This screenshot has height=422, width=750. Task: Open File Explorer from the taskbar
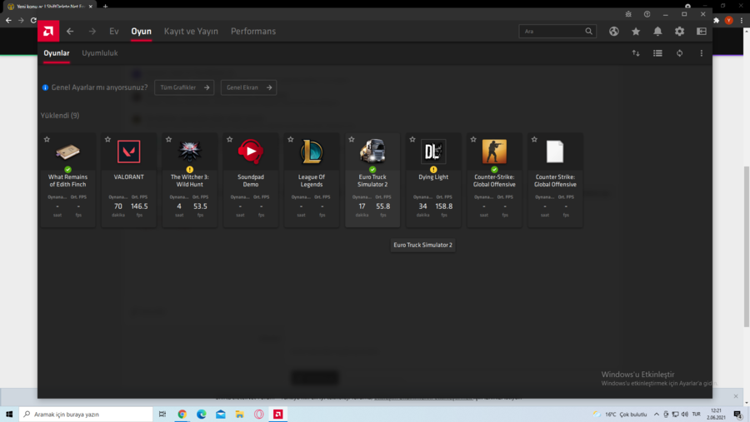[240, 414]
